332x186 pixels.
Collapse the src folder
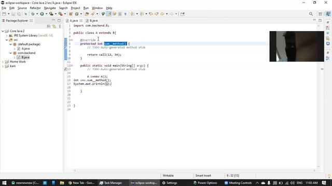(x=7, y=40)
